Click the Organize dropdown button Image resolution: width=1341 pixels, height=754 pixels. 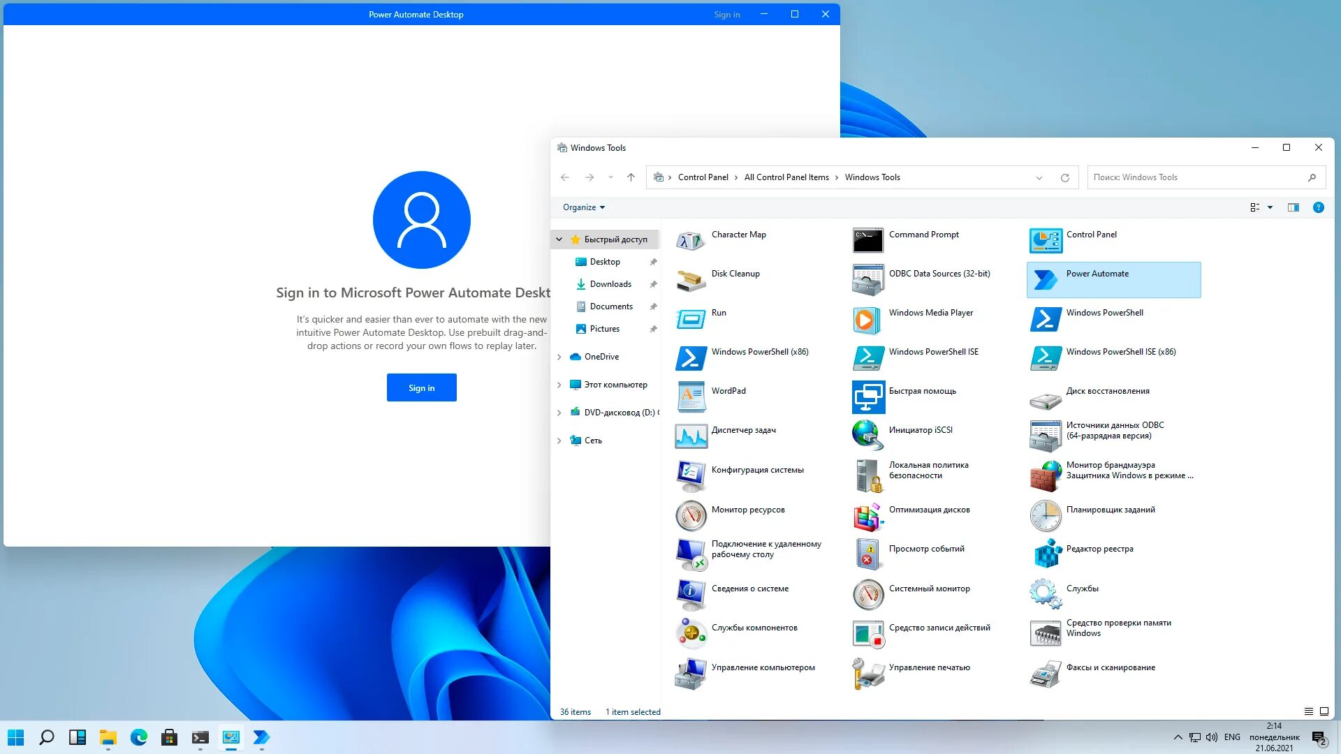[584, 207]
